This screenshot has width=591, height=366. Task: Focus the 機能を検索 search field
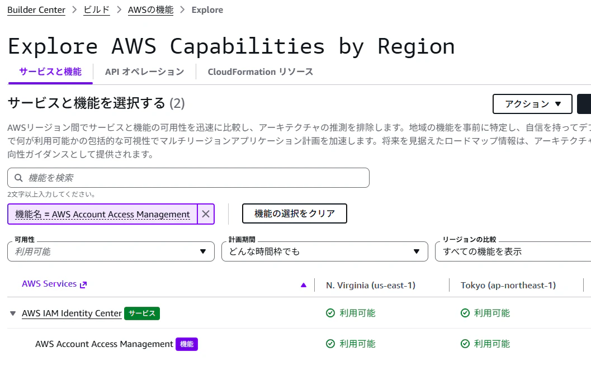click(x=188, y=178)
